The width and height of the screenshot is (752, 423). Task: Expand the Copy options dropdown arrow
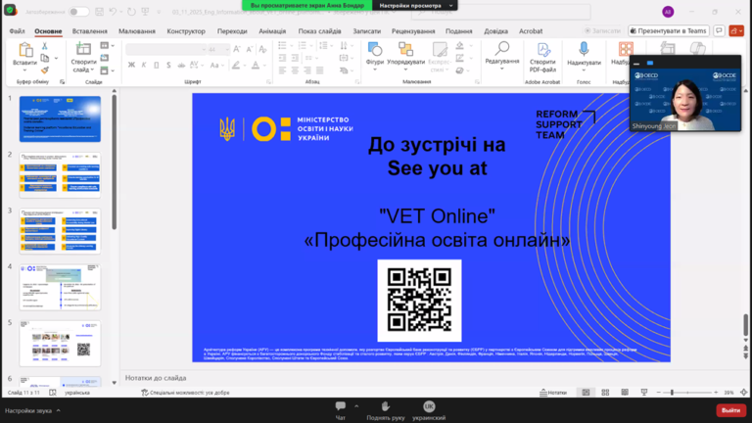tap(56, 59)
